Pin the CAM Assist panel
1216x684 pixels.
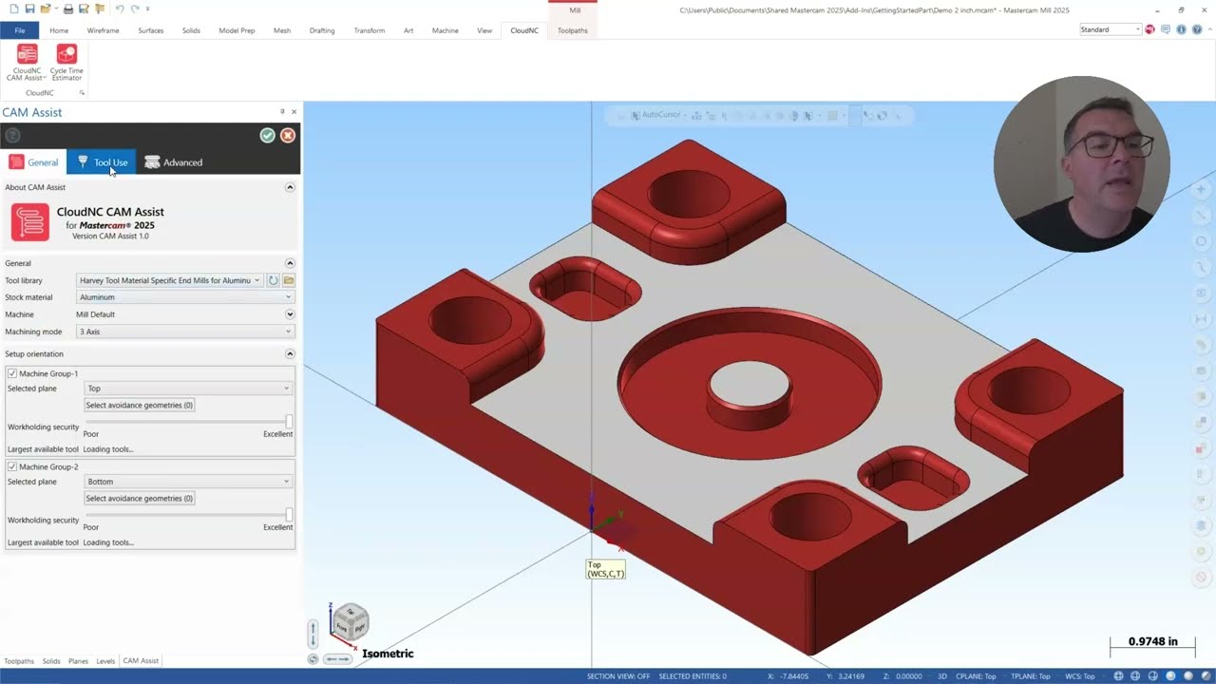(x=282, y=111)
